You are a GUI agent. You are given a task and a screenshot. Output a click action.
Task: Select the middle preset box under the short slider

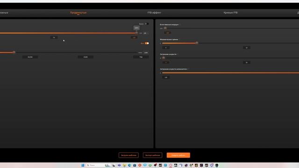pyautogui.click(x=85, y=57)
